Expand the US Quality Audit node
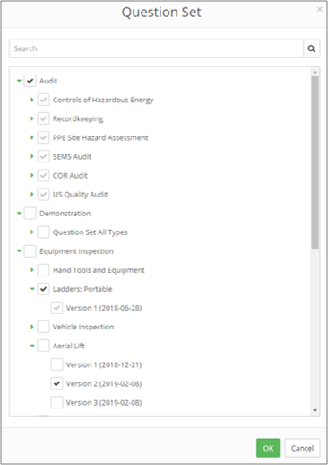 (32, 195)
